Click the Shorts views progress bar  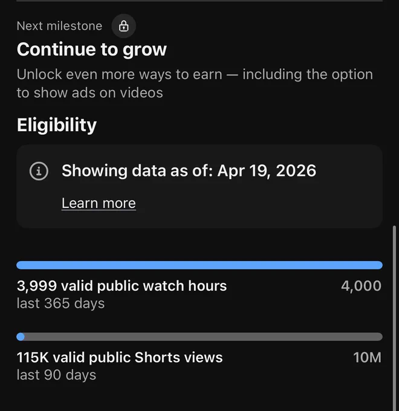(199, 337)
